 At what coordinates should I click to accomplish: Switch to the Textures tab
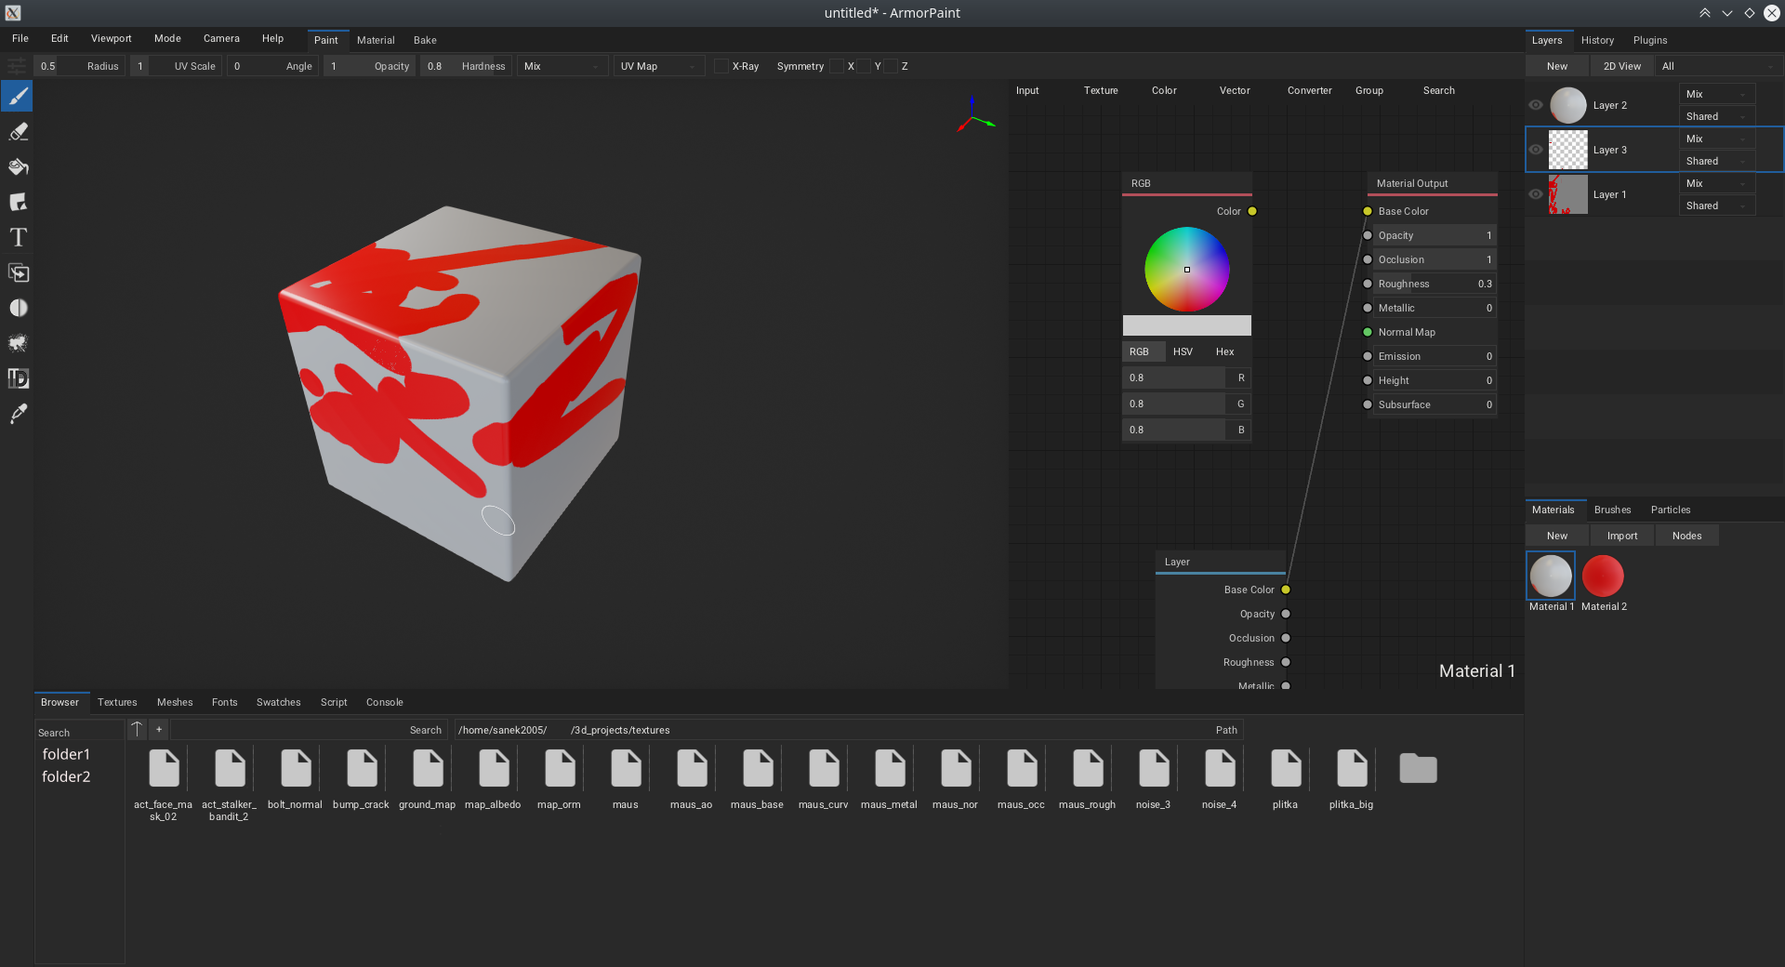click(x=117, y=702)
